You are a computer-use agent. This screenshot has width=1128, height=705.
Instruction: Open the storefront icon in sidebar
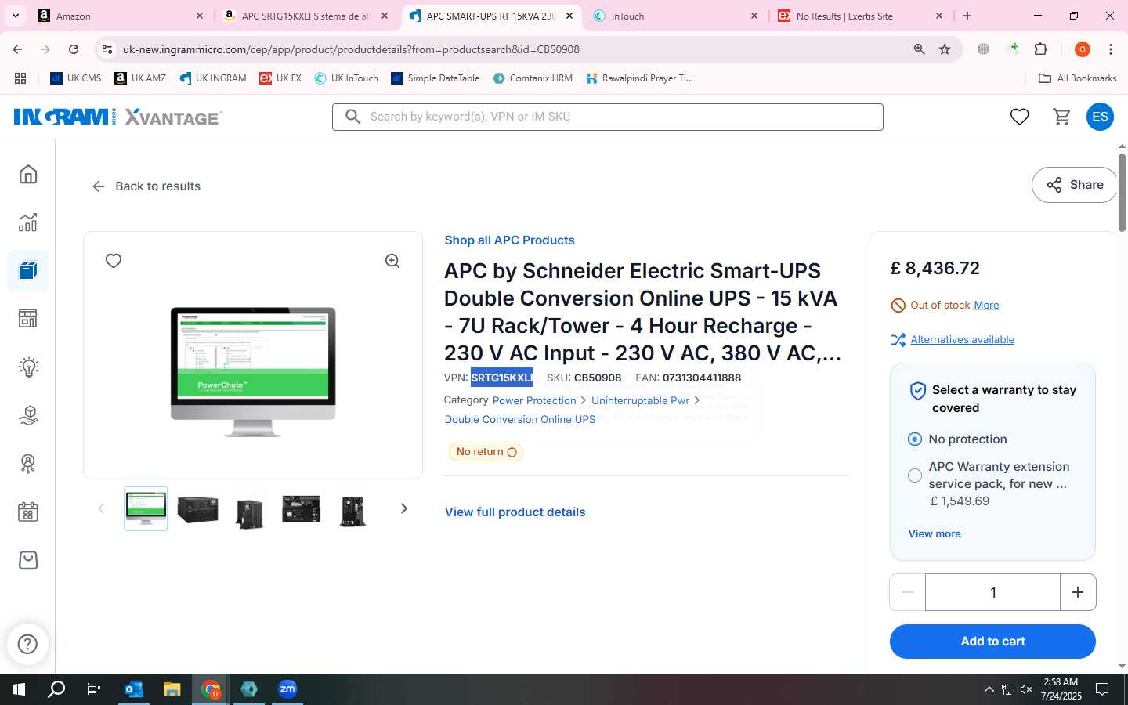pyautogui.click(x=28, y=319)
